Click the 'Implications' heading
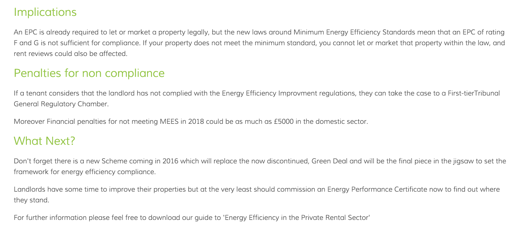The height and width of the screenshot is (225, 520). 45,12
